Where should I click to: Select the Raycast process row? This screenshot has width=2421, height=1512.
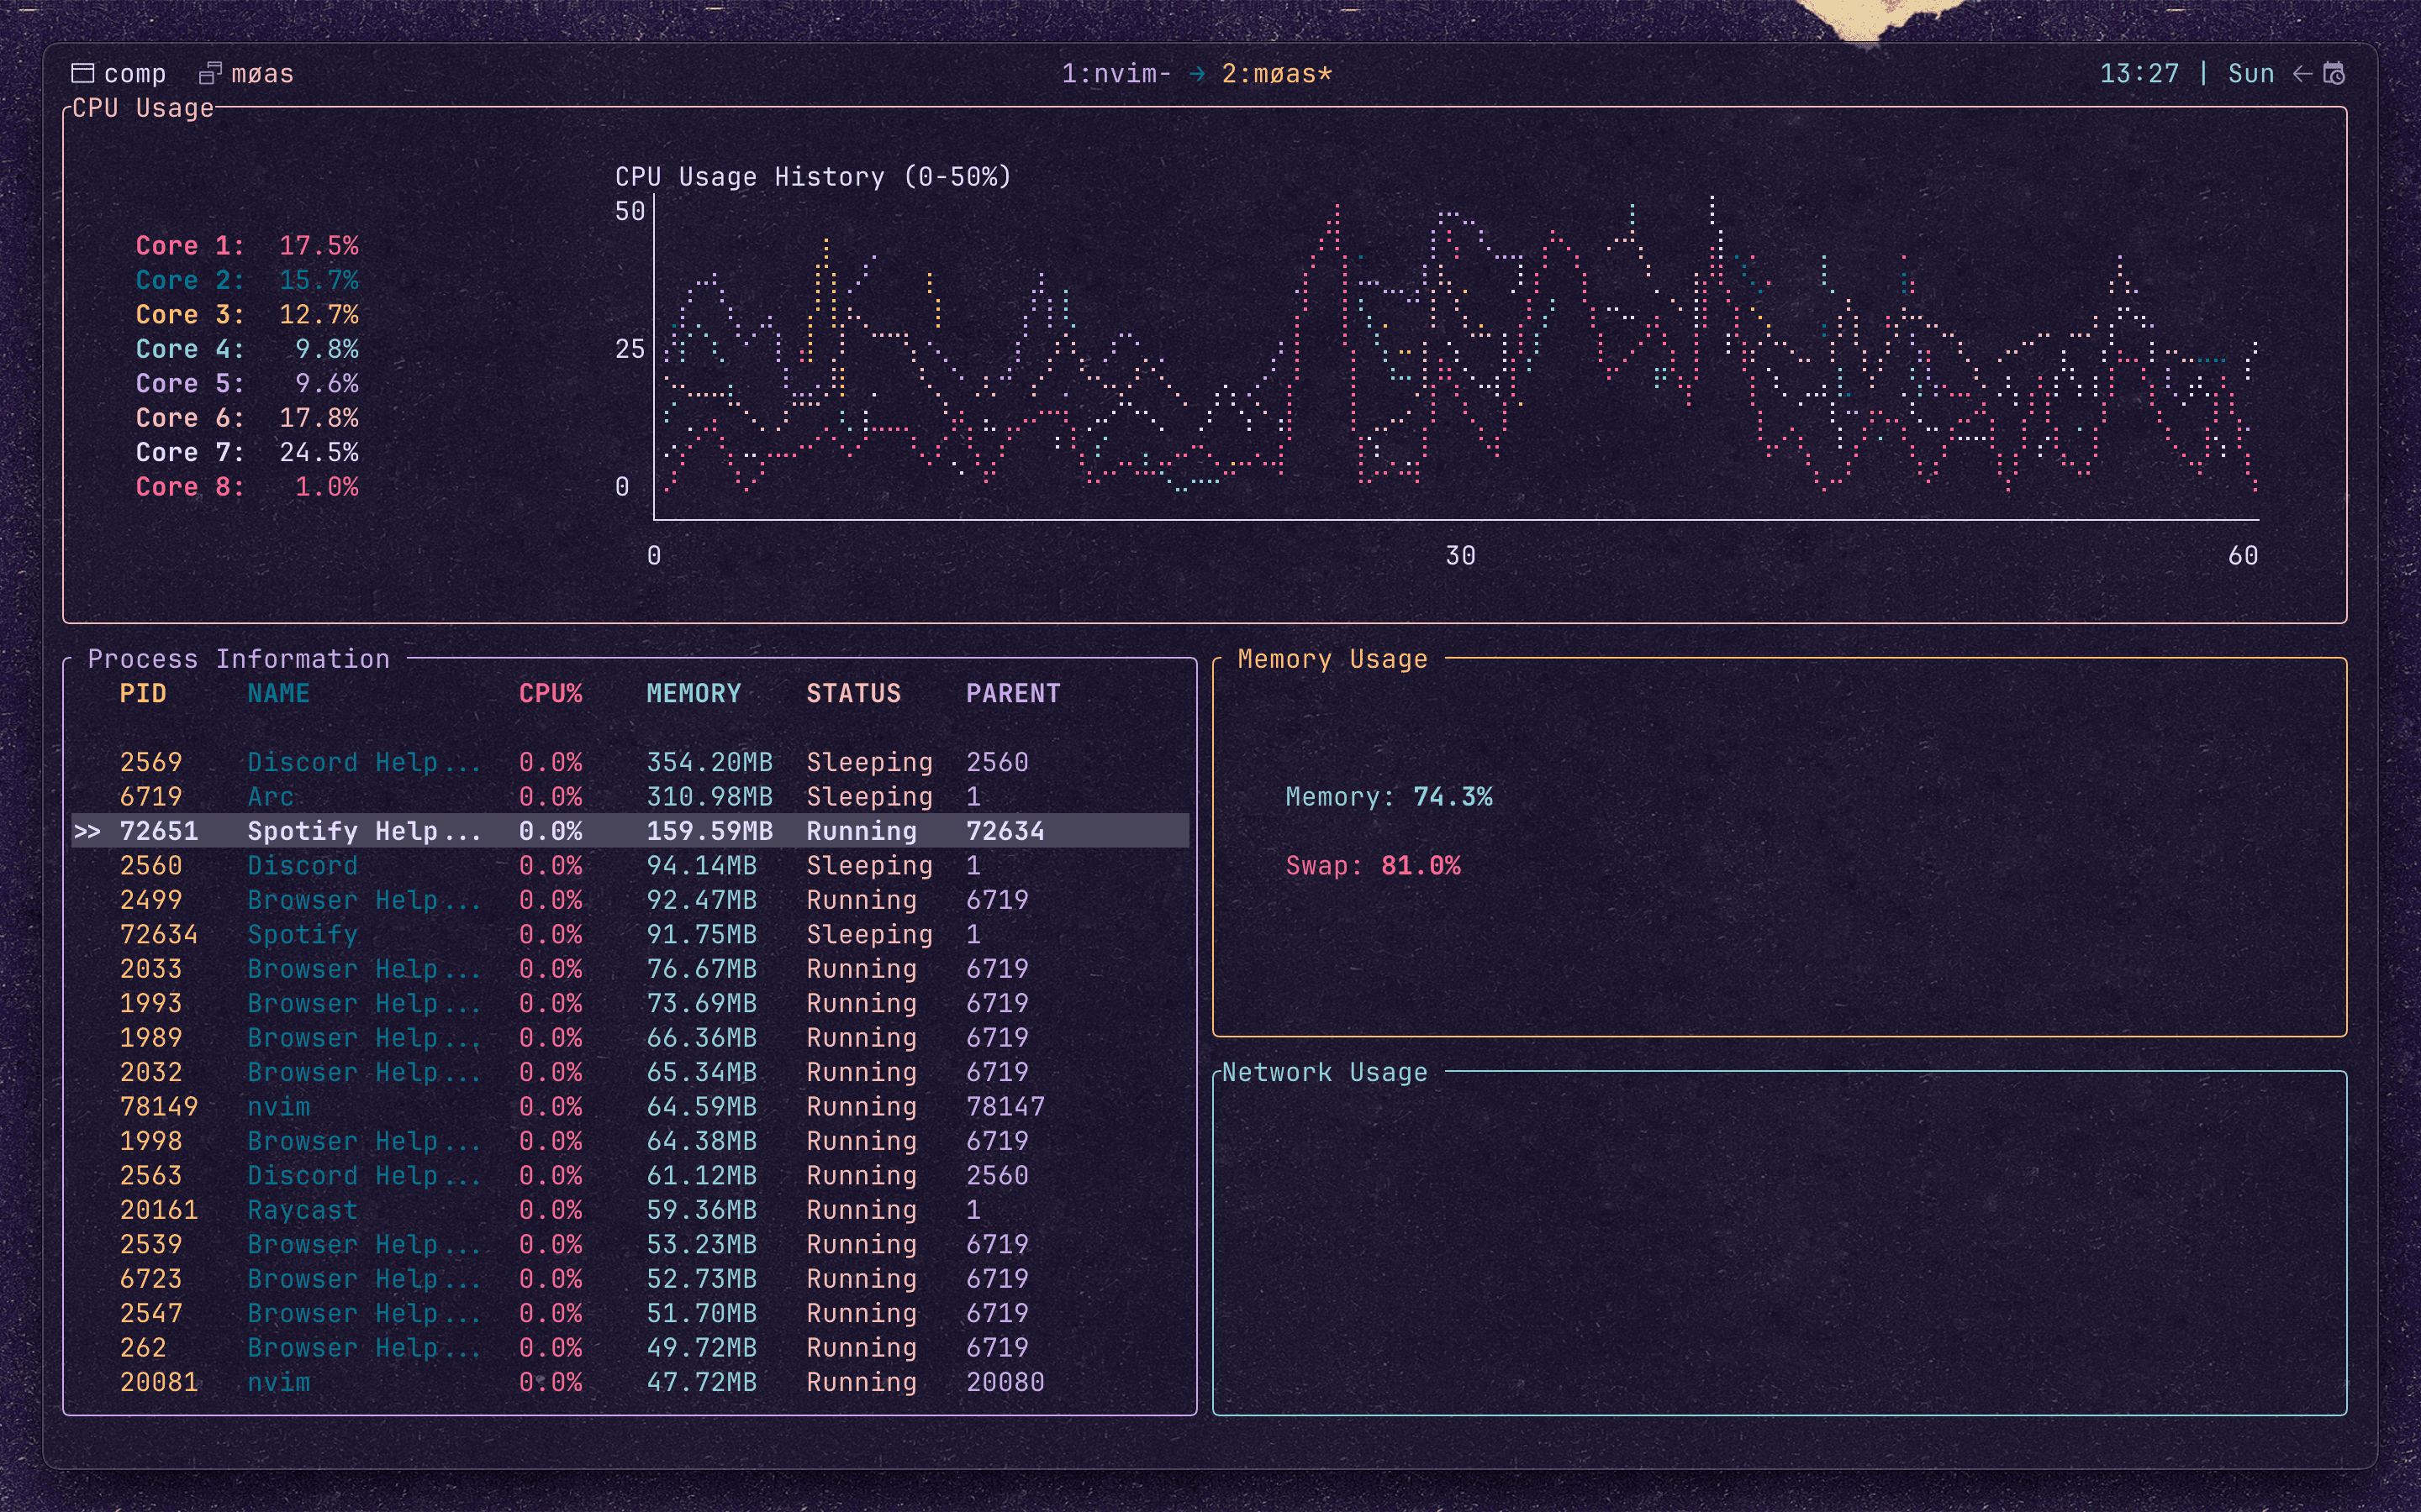pos(302,1210)
